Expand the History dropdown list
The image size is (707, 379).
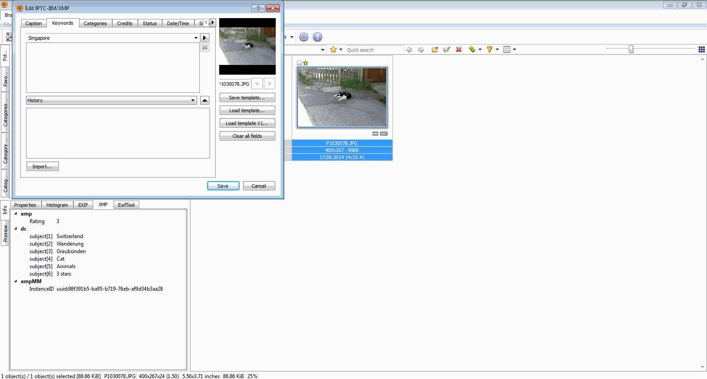click(x=193, y=100)
